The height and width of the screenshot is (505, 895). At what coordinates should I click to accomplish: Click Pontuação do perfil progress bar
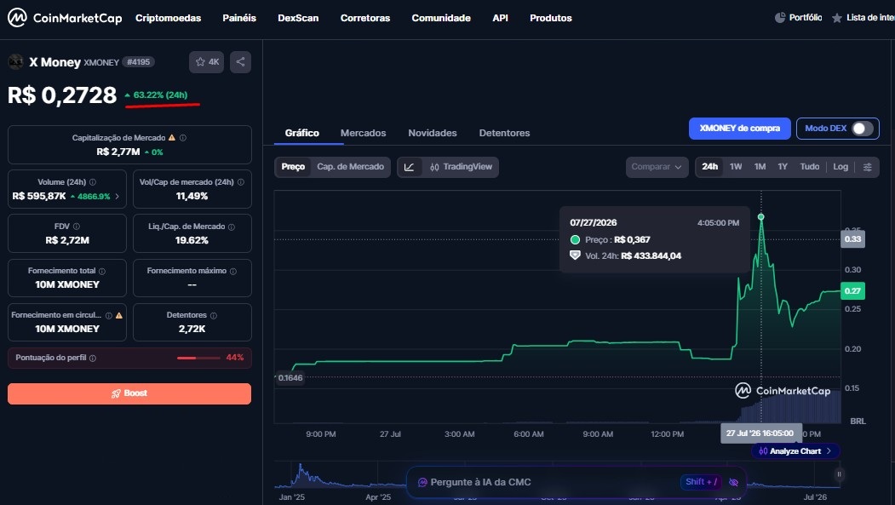point(198,358)
